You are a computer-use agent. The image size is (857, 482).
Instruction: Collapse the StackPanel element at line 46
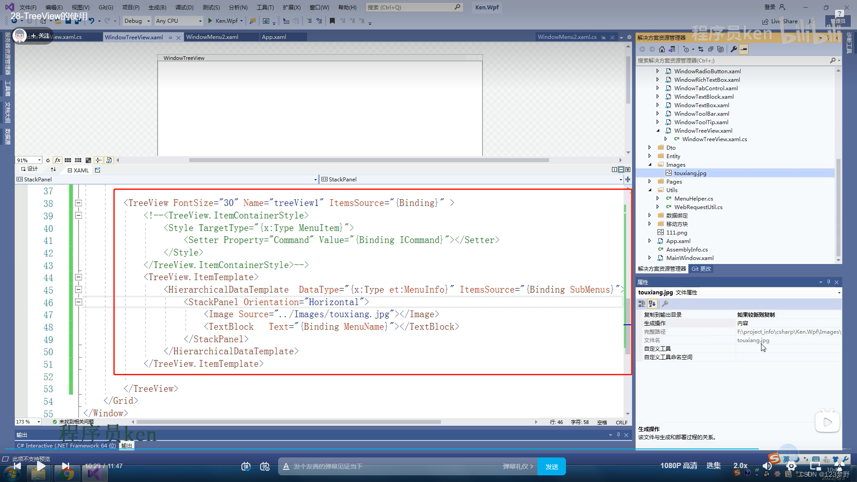(x=79, y=302)
